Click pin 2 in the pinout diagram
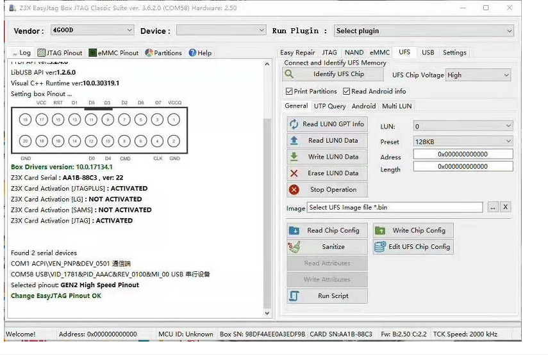Viewport: 548px width, 355px height. [x=174, y=141]
